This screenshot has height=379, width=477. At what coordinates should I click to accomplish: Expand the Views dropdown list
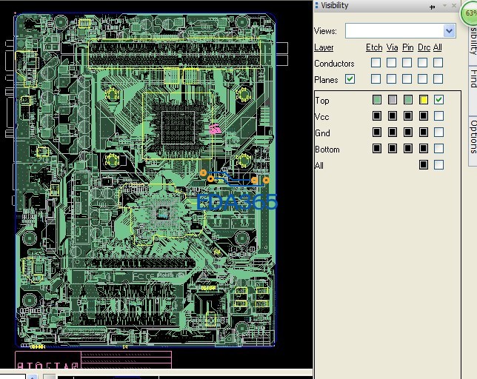point(449,31)
